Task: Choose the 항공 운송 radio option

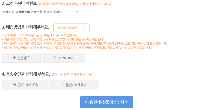Action: point(15,85)
